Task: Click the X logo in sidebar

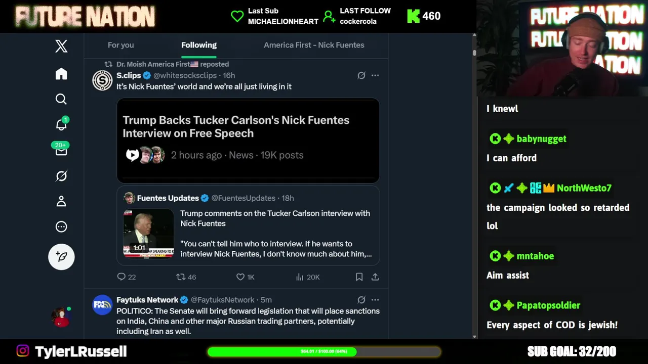Action: [61, 47]
